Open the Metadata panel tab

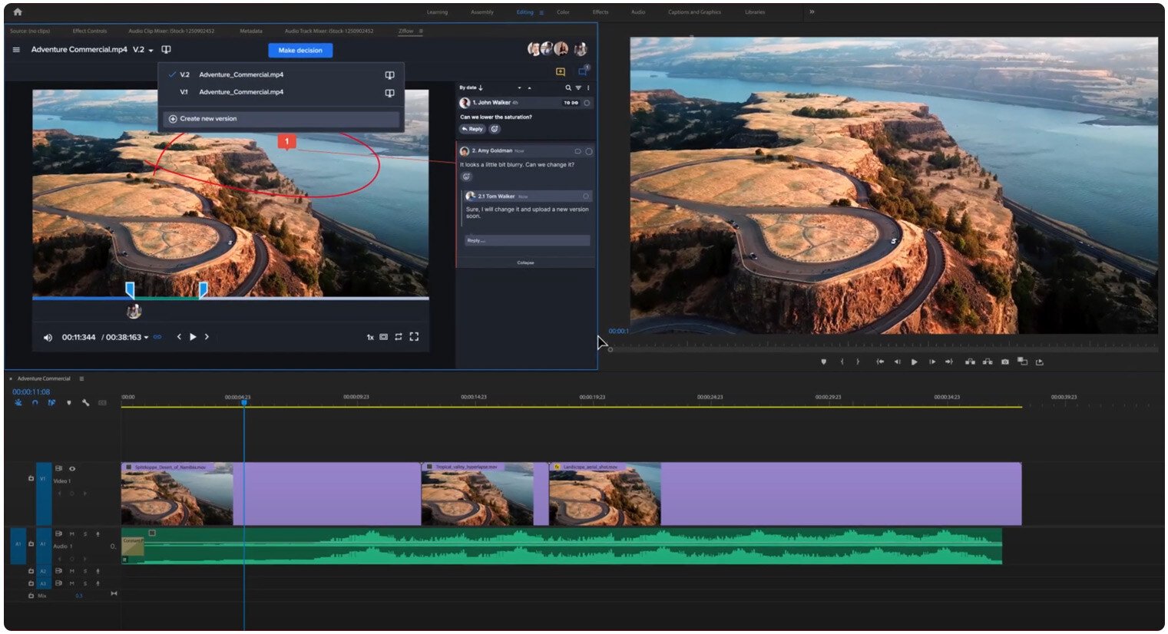coord(253,31)
